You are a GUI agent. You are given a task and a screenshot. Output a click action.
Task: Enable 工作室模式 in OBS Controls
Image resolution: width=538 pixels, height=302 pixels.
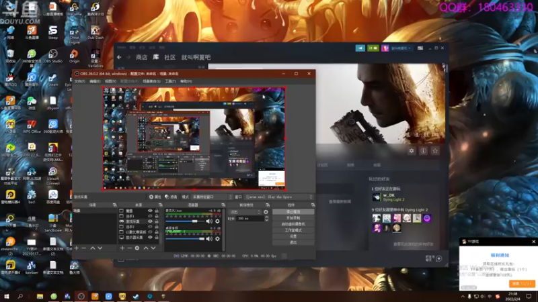(293, 230)
